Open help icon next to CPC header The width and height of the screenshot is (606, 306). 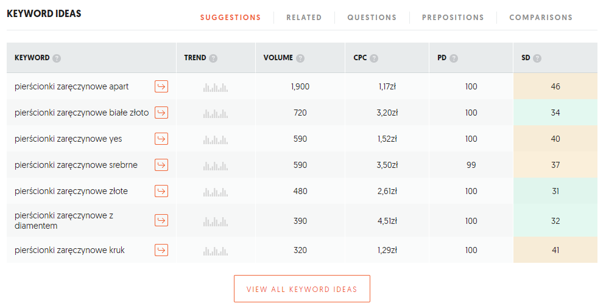click(374, 58)
